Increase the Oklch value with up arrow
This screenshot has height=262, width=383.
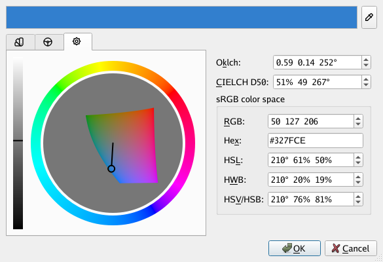[366, 60]
